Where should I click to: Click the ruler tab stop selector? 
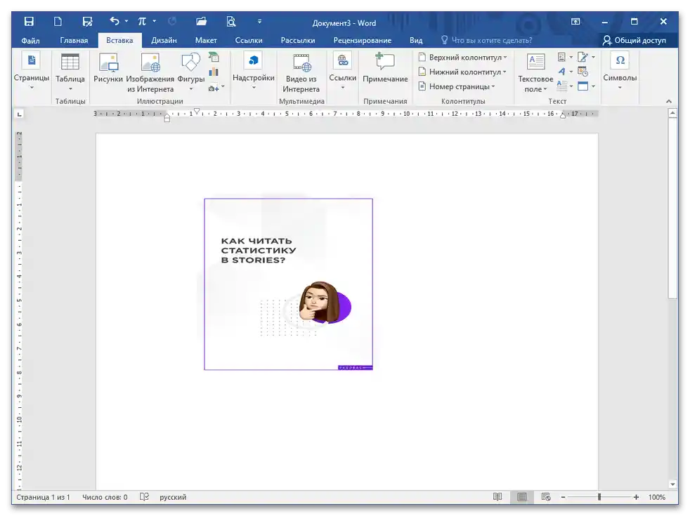[x=19, y=114]
